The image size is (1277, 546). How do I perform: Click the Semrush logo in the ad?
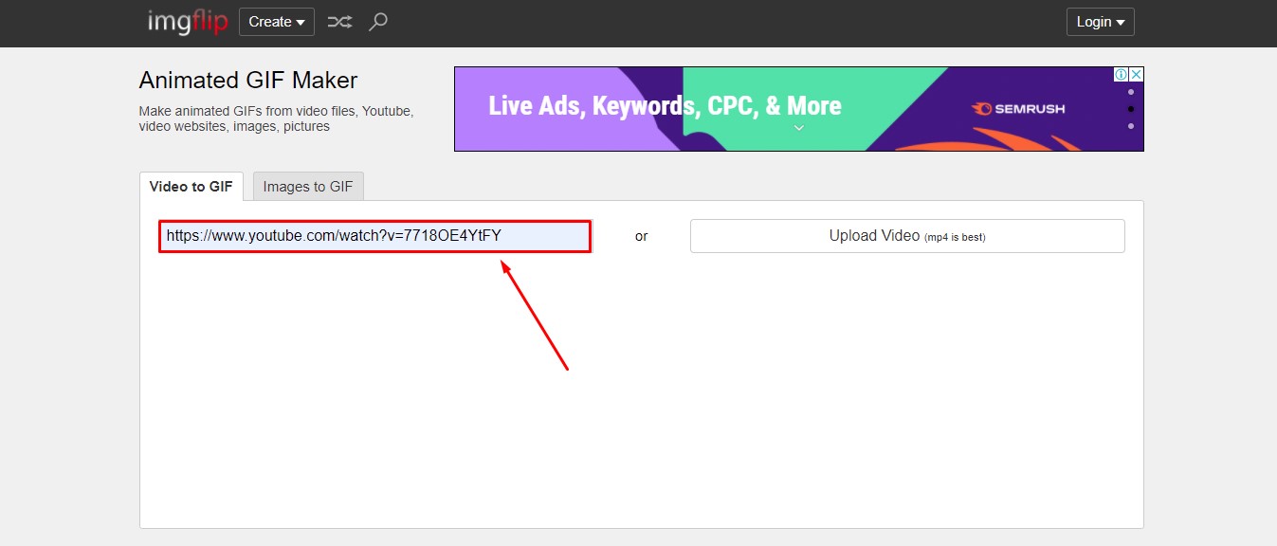click(x=1017, y=109)
